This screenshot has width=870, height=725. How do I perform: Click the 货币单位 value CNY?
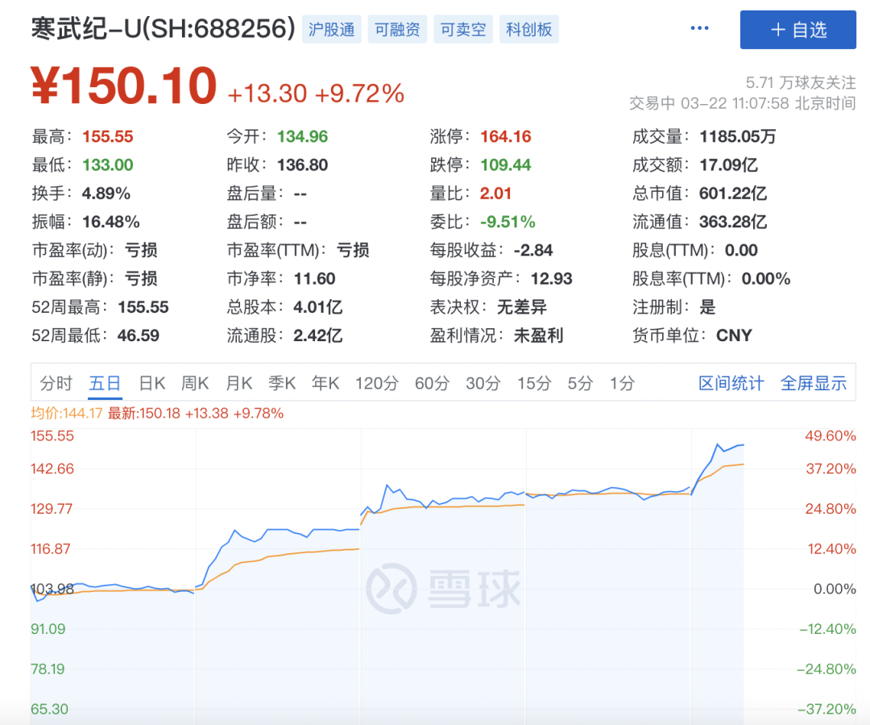click(734, 335)
